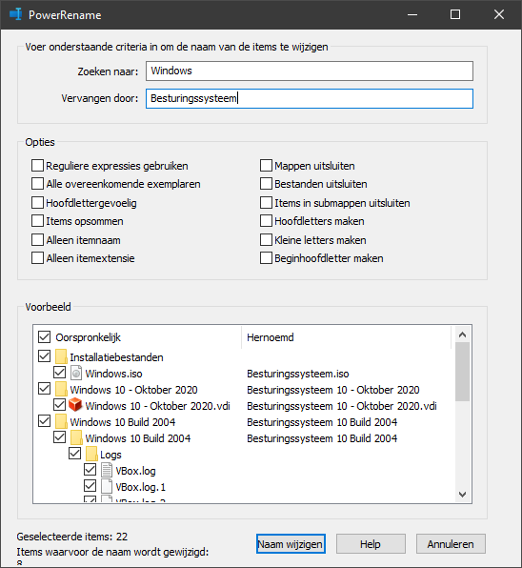Viewport: 522px width, 568px height.
Task: Click the Vervangen door input field
Action: (x=310, y=98)
